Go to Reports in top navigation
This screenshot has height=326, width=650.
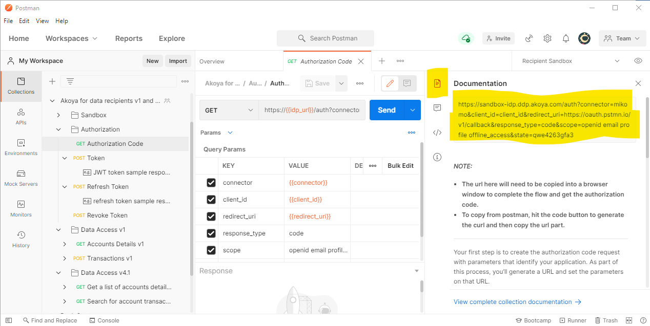tap(129, 38)
